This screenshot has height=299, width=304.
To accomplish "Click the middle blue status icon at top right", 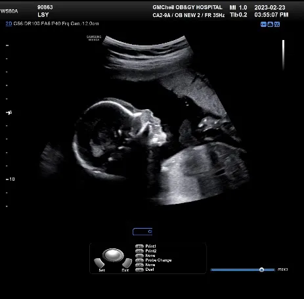I will click(x=271, y=24).
